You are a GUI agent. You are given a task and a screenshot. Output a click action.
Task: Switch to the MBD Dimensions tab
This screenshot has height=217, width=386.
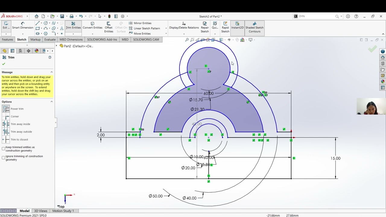[71, 39]
